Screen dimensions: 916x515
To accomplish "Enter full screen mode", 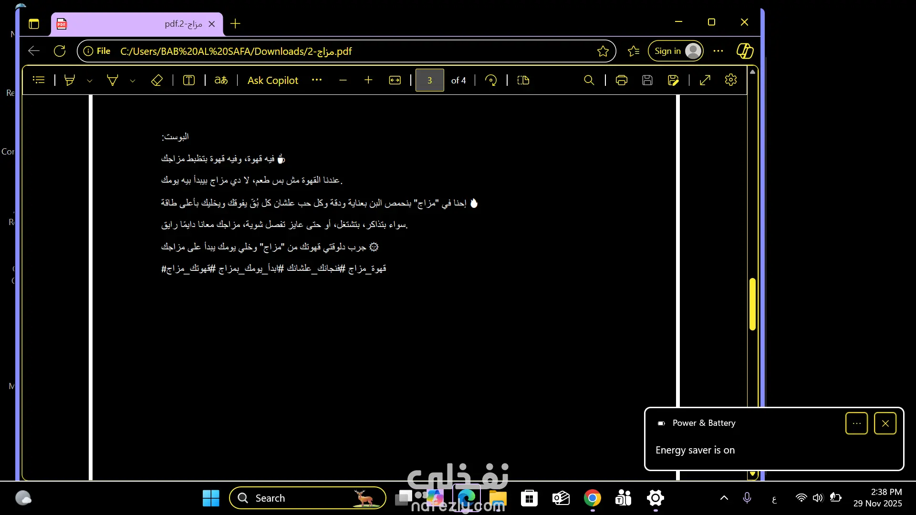I will tap(705, 80).
